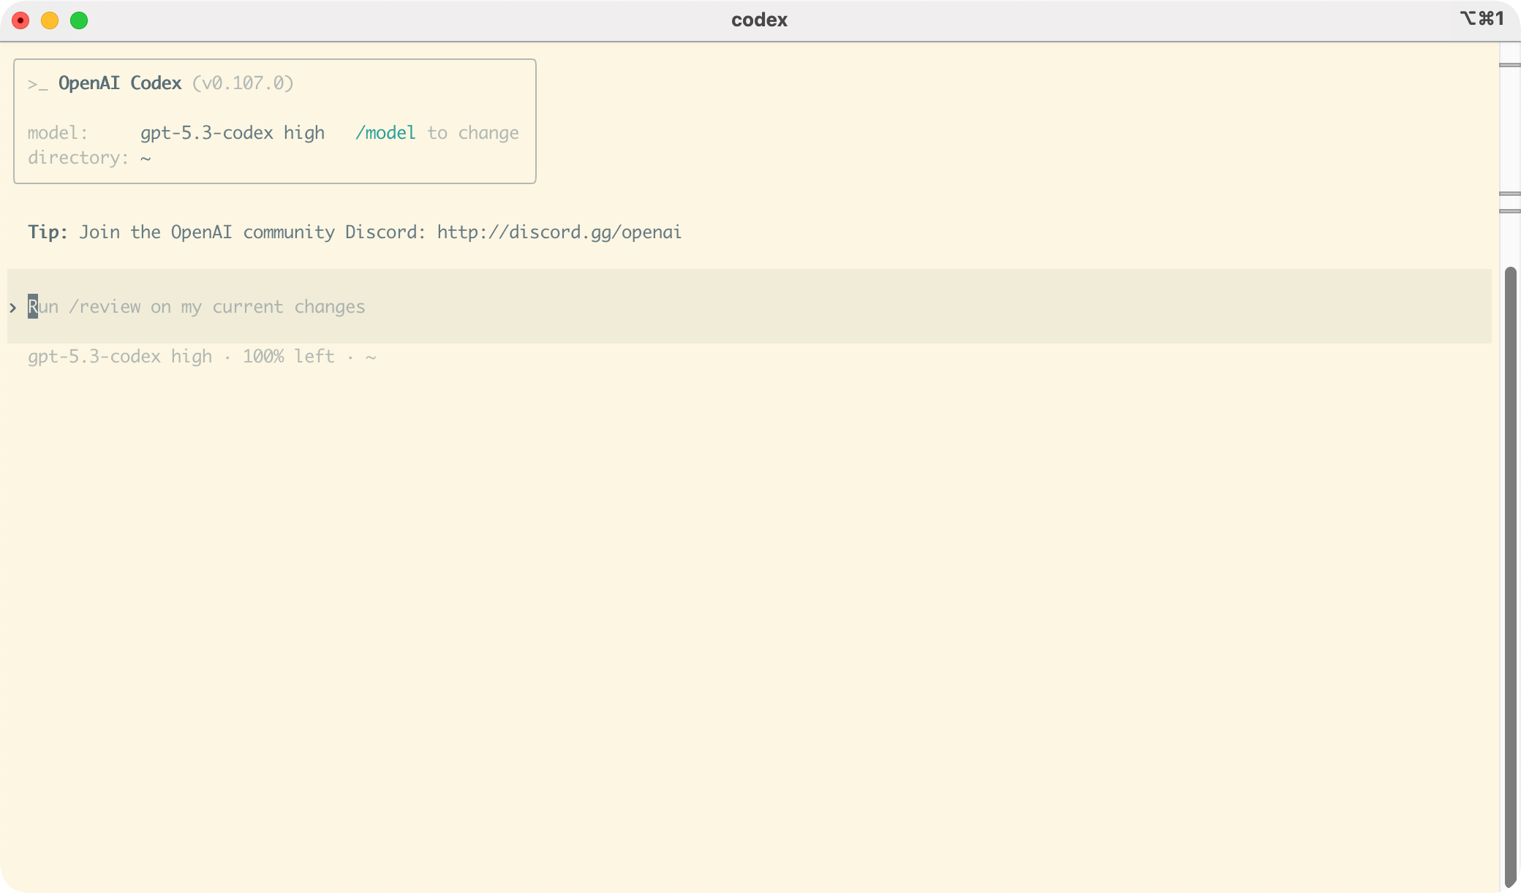Click the 'codex' window title

click(x=759, y=20)
